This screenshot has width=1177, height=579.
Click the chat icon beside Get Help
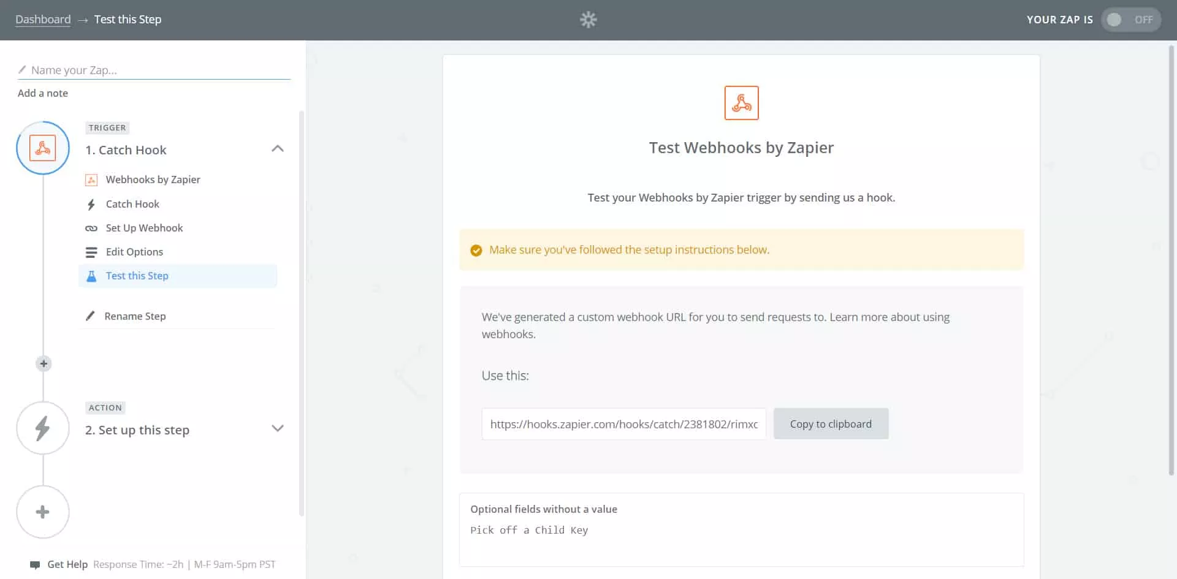click(x=35, y=565)
